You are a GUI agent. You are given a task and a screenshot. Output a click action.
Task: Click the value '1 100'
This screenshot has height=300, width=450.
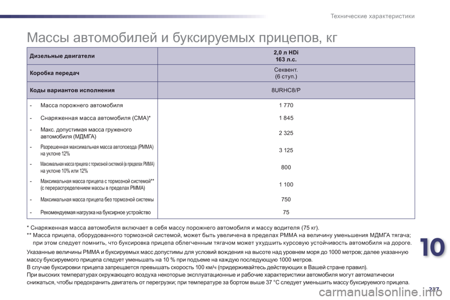[286, 185]
